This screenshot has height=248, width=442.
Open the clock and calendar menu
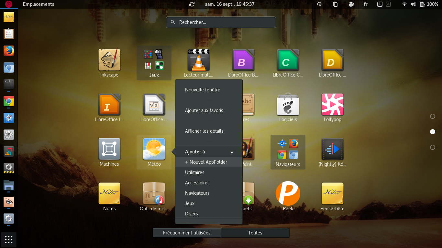tap(229, 4)
